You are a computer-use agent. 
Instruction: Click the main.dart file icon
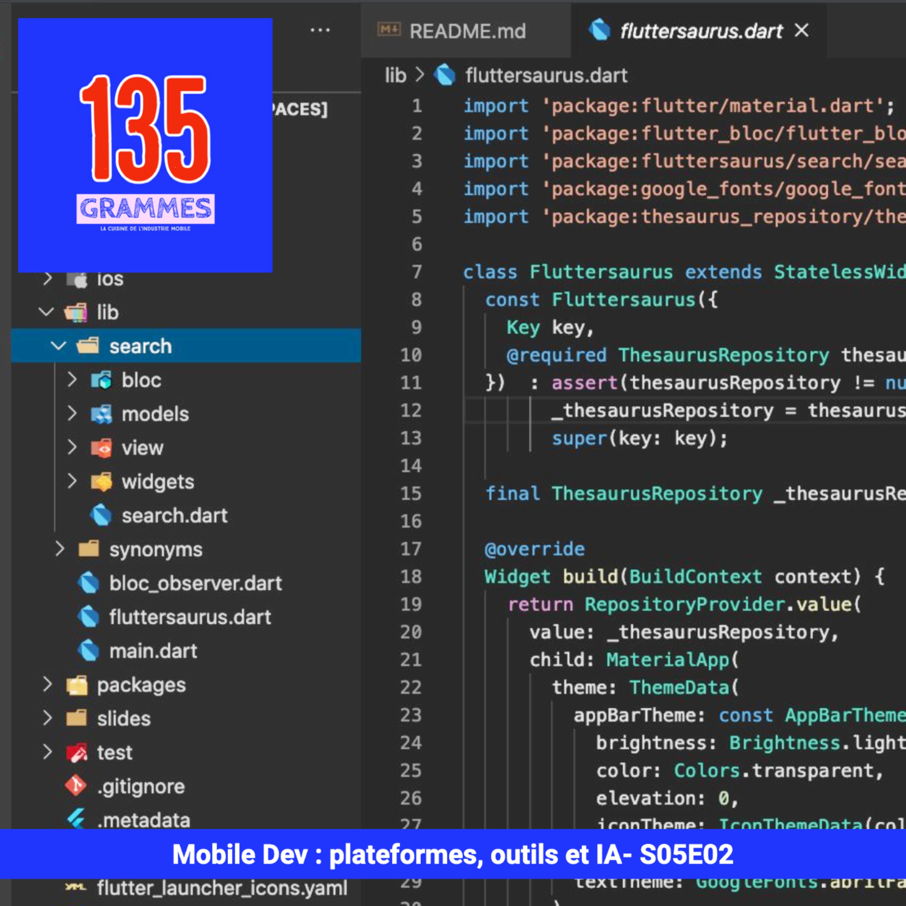(x=88, y=651)
